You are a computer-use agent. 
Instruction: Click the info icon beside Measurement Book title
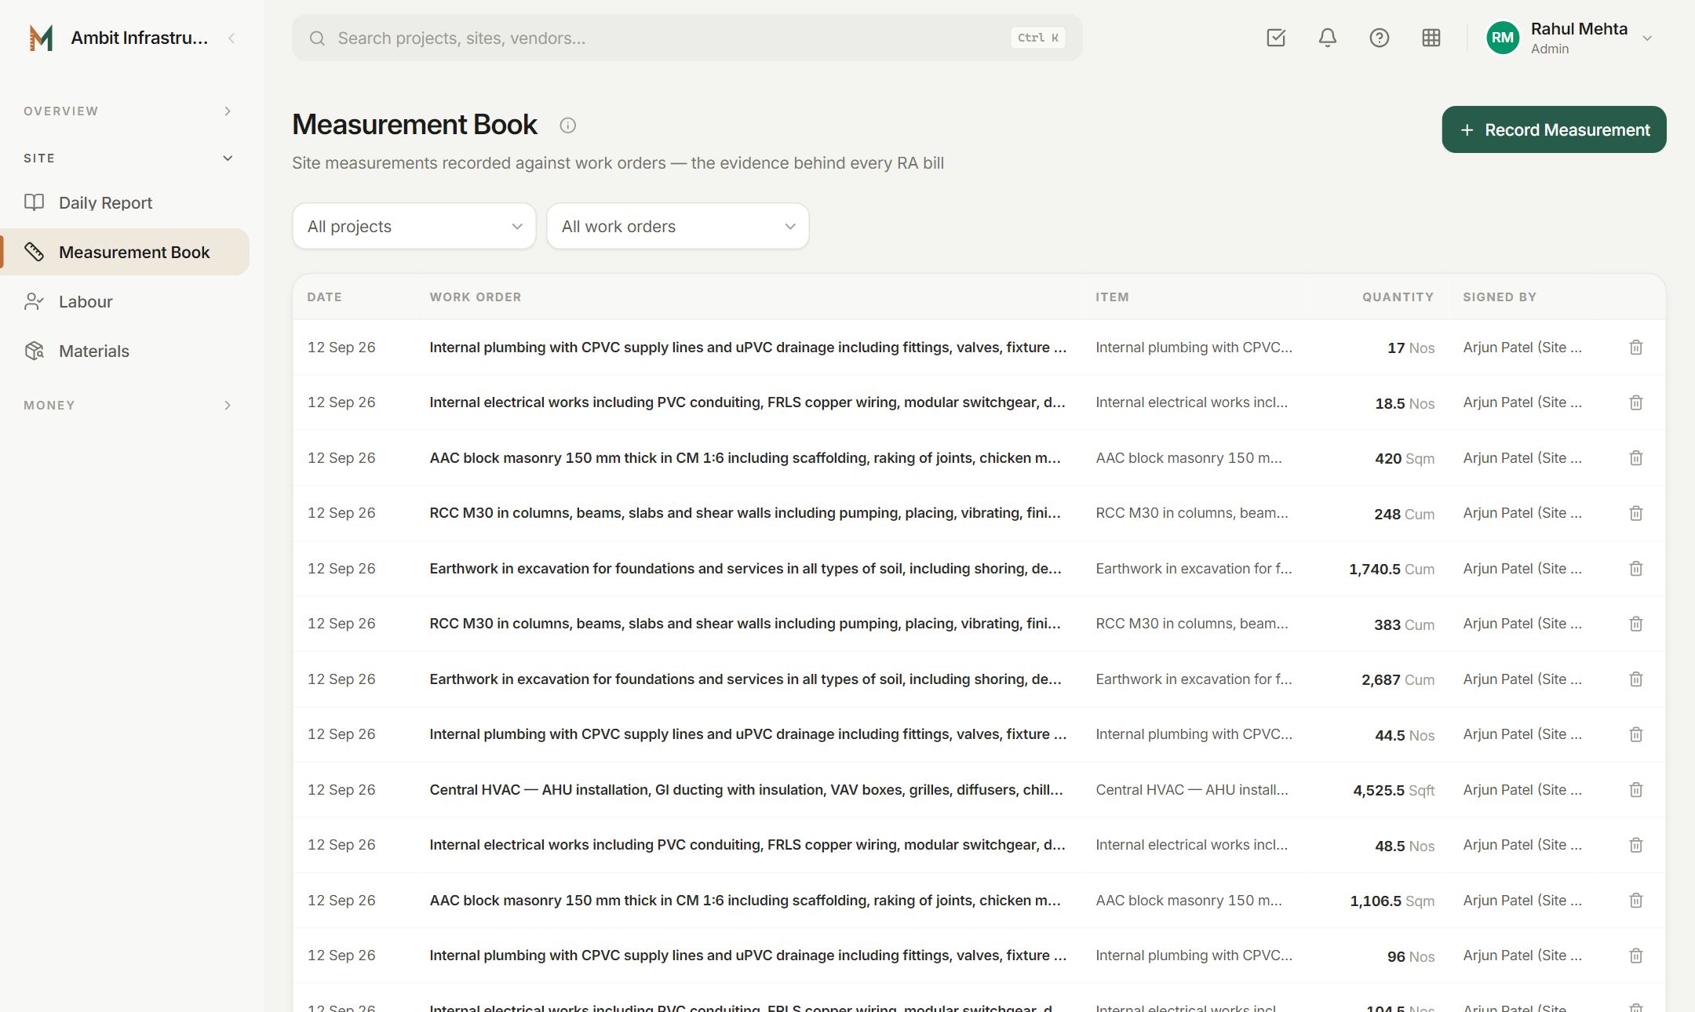point(567,126)
